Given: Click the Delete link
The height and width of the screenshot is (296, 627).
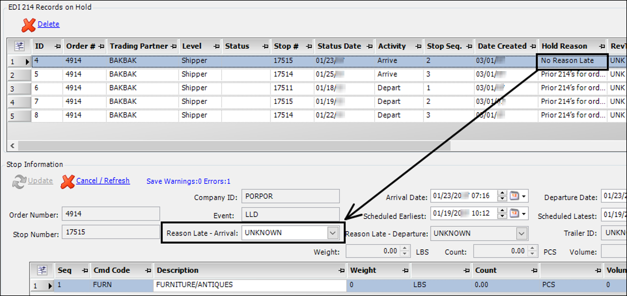Looking at the screenshot, I should coord(48,24).
